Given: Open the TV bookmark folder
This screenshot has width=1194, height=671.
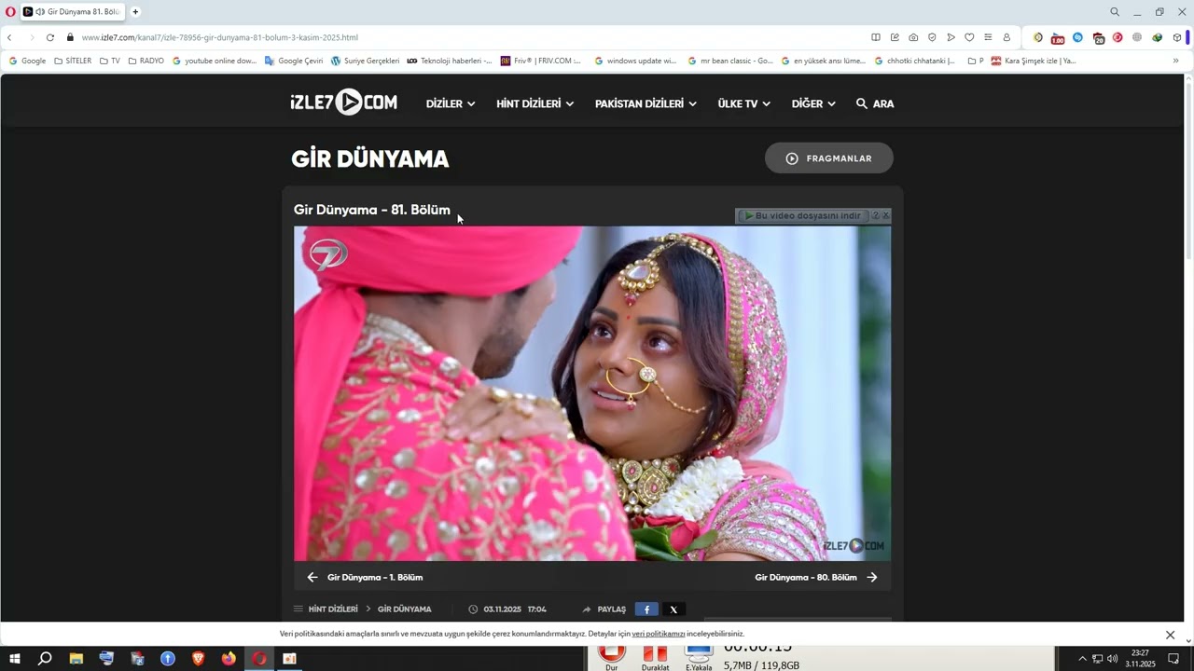Looking at the screenshot, I should coord(110,61).
